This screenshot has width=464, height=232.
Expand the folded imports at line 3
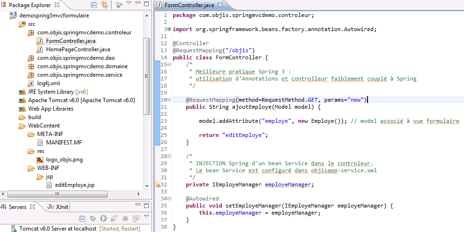click(169, 29)
